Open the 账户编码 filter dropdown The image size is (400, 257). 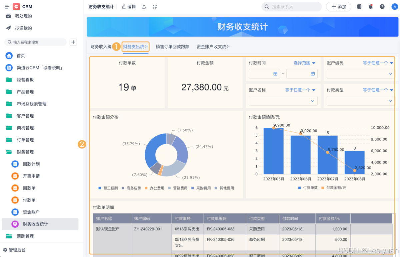coord(360,74)
